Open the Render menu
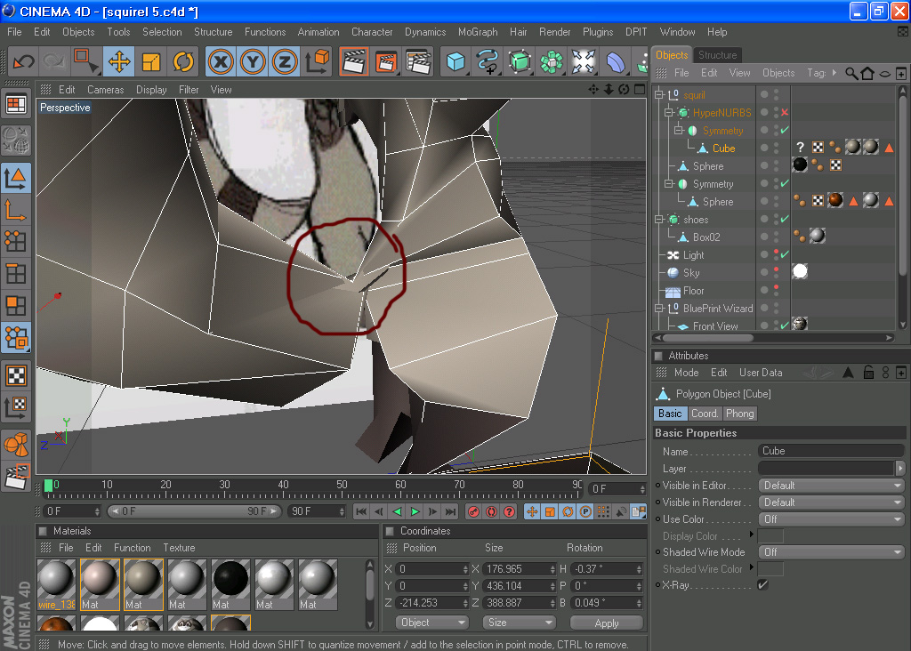 pos(555,32)
